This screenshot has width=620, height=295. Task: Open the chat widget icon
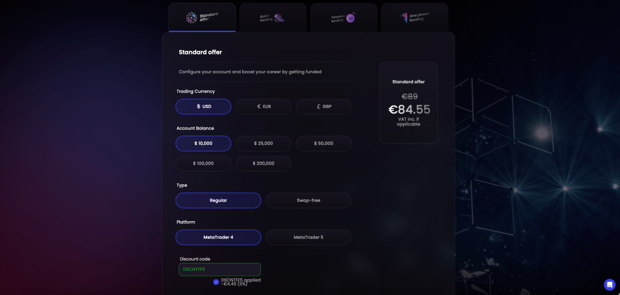click(x=609, y=284)
